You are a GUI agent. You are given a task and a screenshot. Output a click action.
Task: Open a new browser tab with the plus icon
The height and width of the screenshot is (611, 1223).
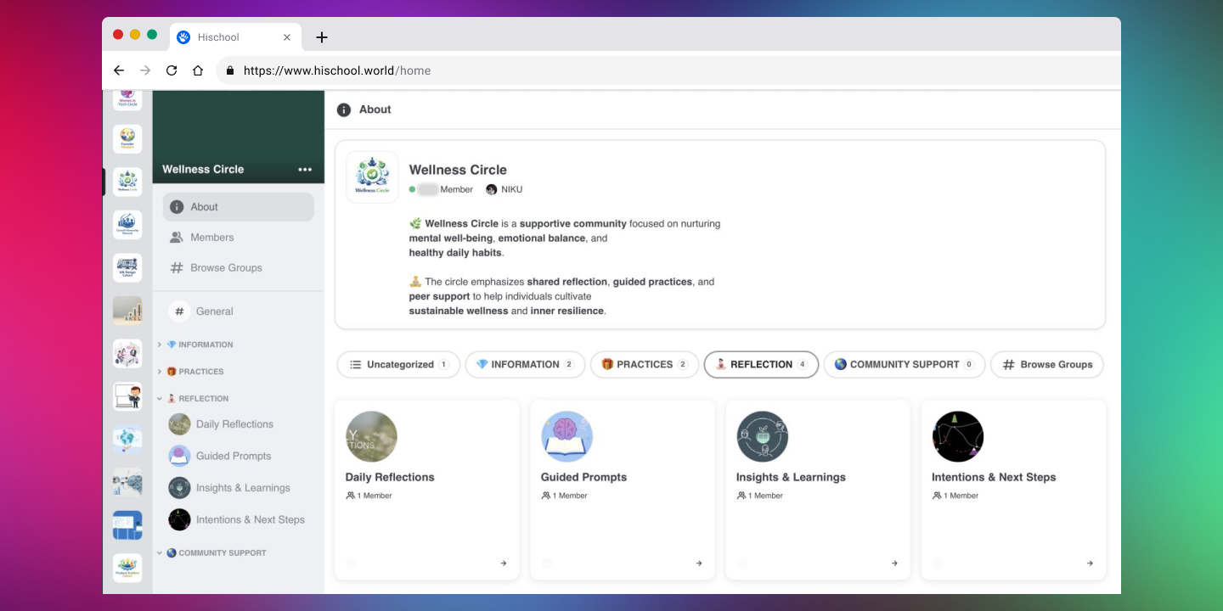pos(321,37)
